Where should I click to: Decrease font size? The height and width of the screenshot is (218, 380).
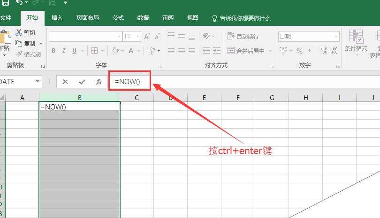pyautogui.click(x=157, y=37)
